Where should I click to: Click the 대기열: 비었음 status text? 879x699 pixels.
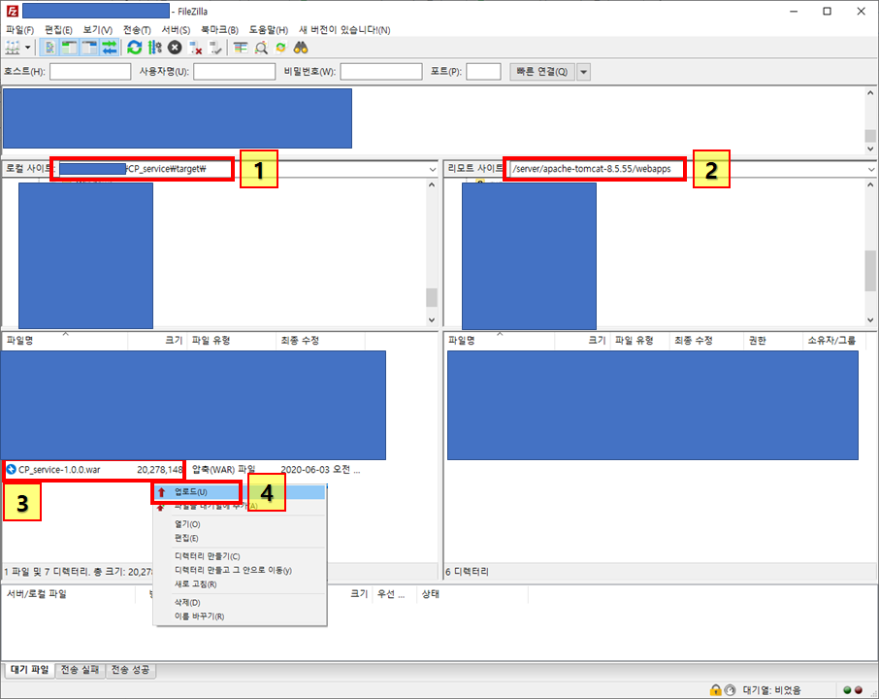tap(772, 690)
